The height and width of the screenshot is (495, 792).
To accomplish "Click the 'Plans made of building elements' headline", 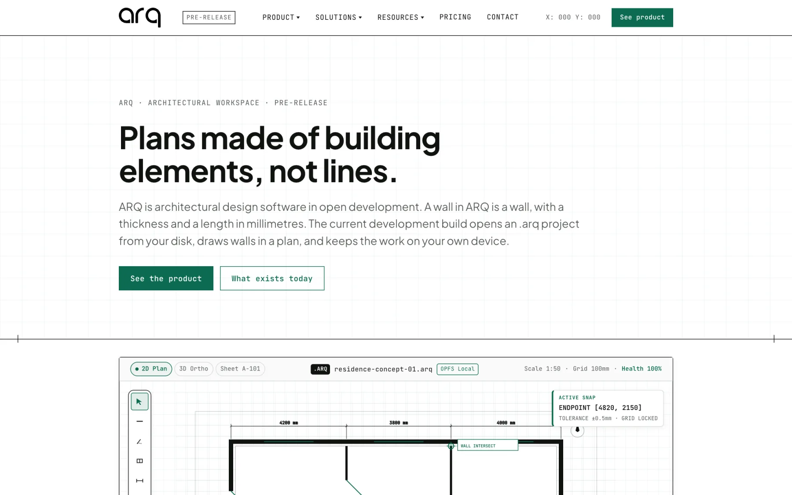I will tap(279, 154).
